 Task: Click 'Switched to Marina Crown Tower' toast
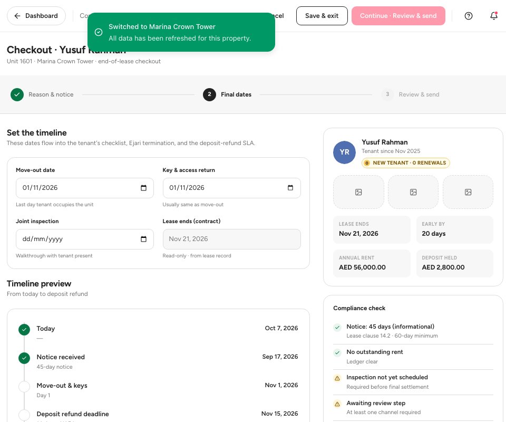tap(181, 32)
